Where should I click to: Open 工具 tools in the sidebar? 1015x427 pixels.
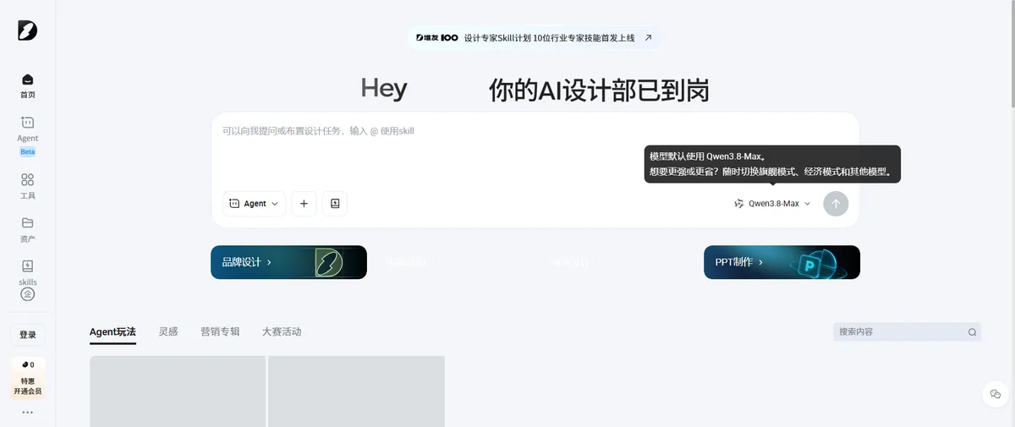click(28, 187)
